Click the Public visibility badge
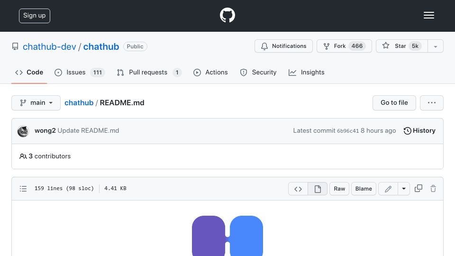 tap(135, 46)
